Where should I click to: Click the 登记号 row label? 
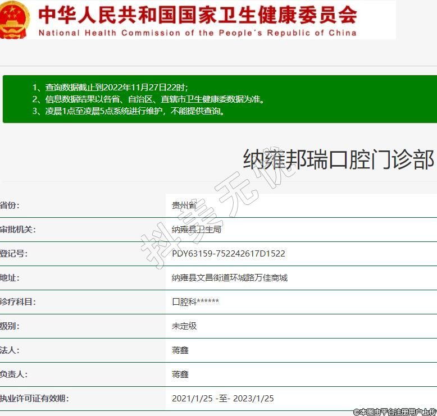tap(13, 254)
